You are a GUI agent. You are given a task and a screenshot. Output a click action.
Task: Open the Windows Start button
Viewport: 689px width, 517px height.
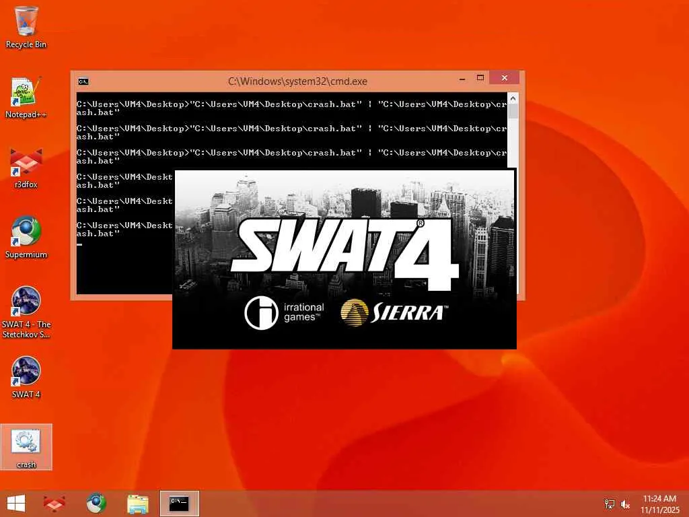(x=16, y=504)
